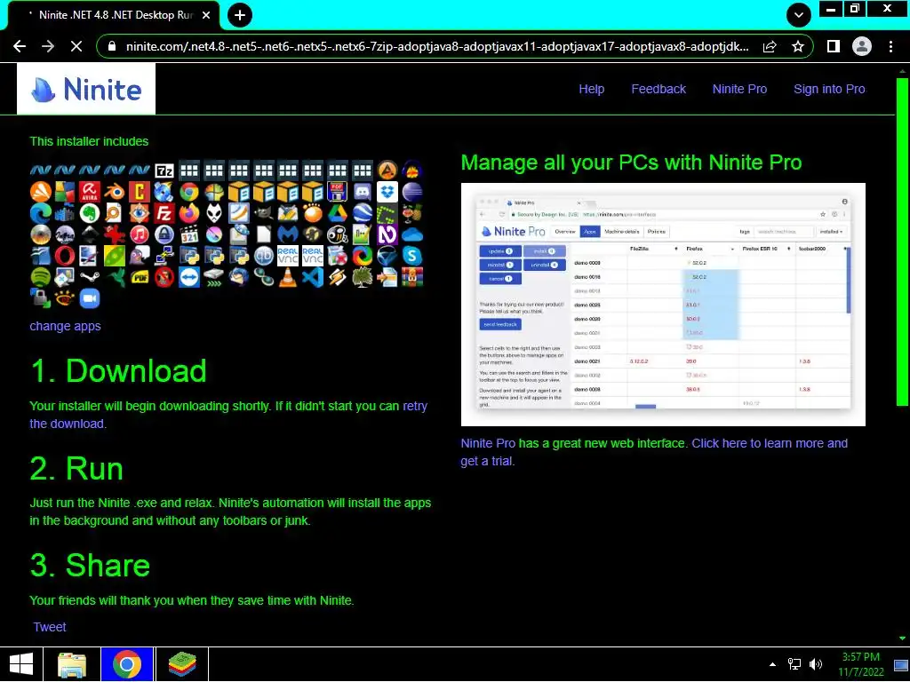Click the Dropbox icon

click(387, 192)
